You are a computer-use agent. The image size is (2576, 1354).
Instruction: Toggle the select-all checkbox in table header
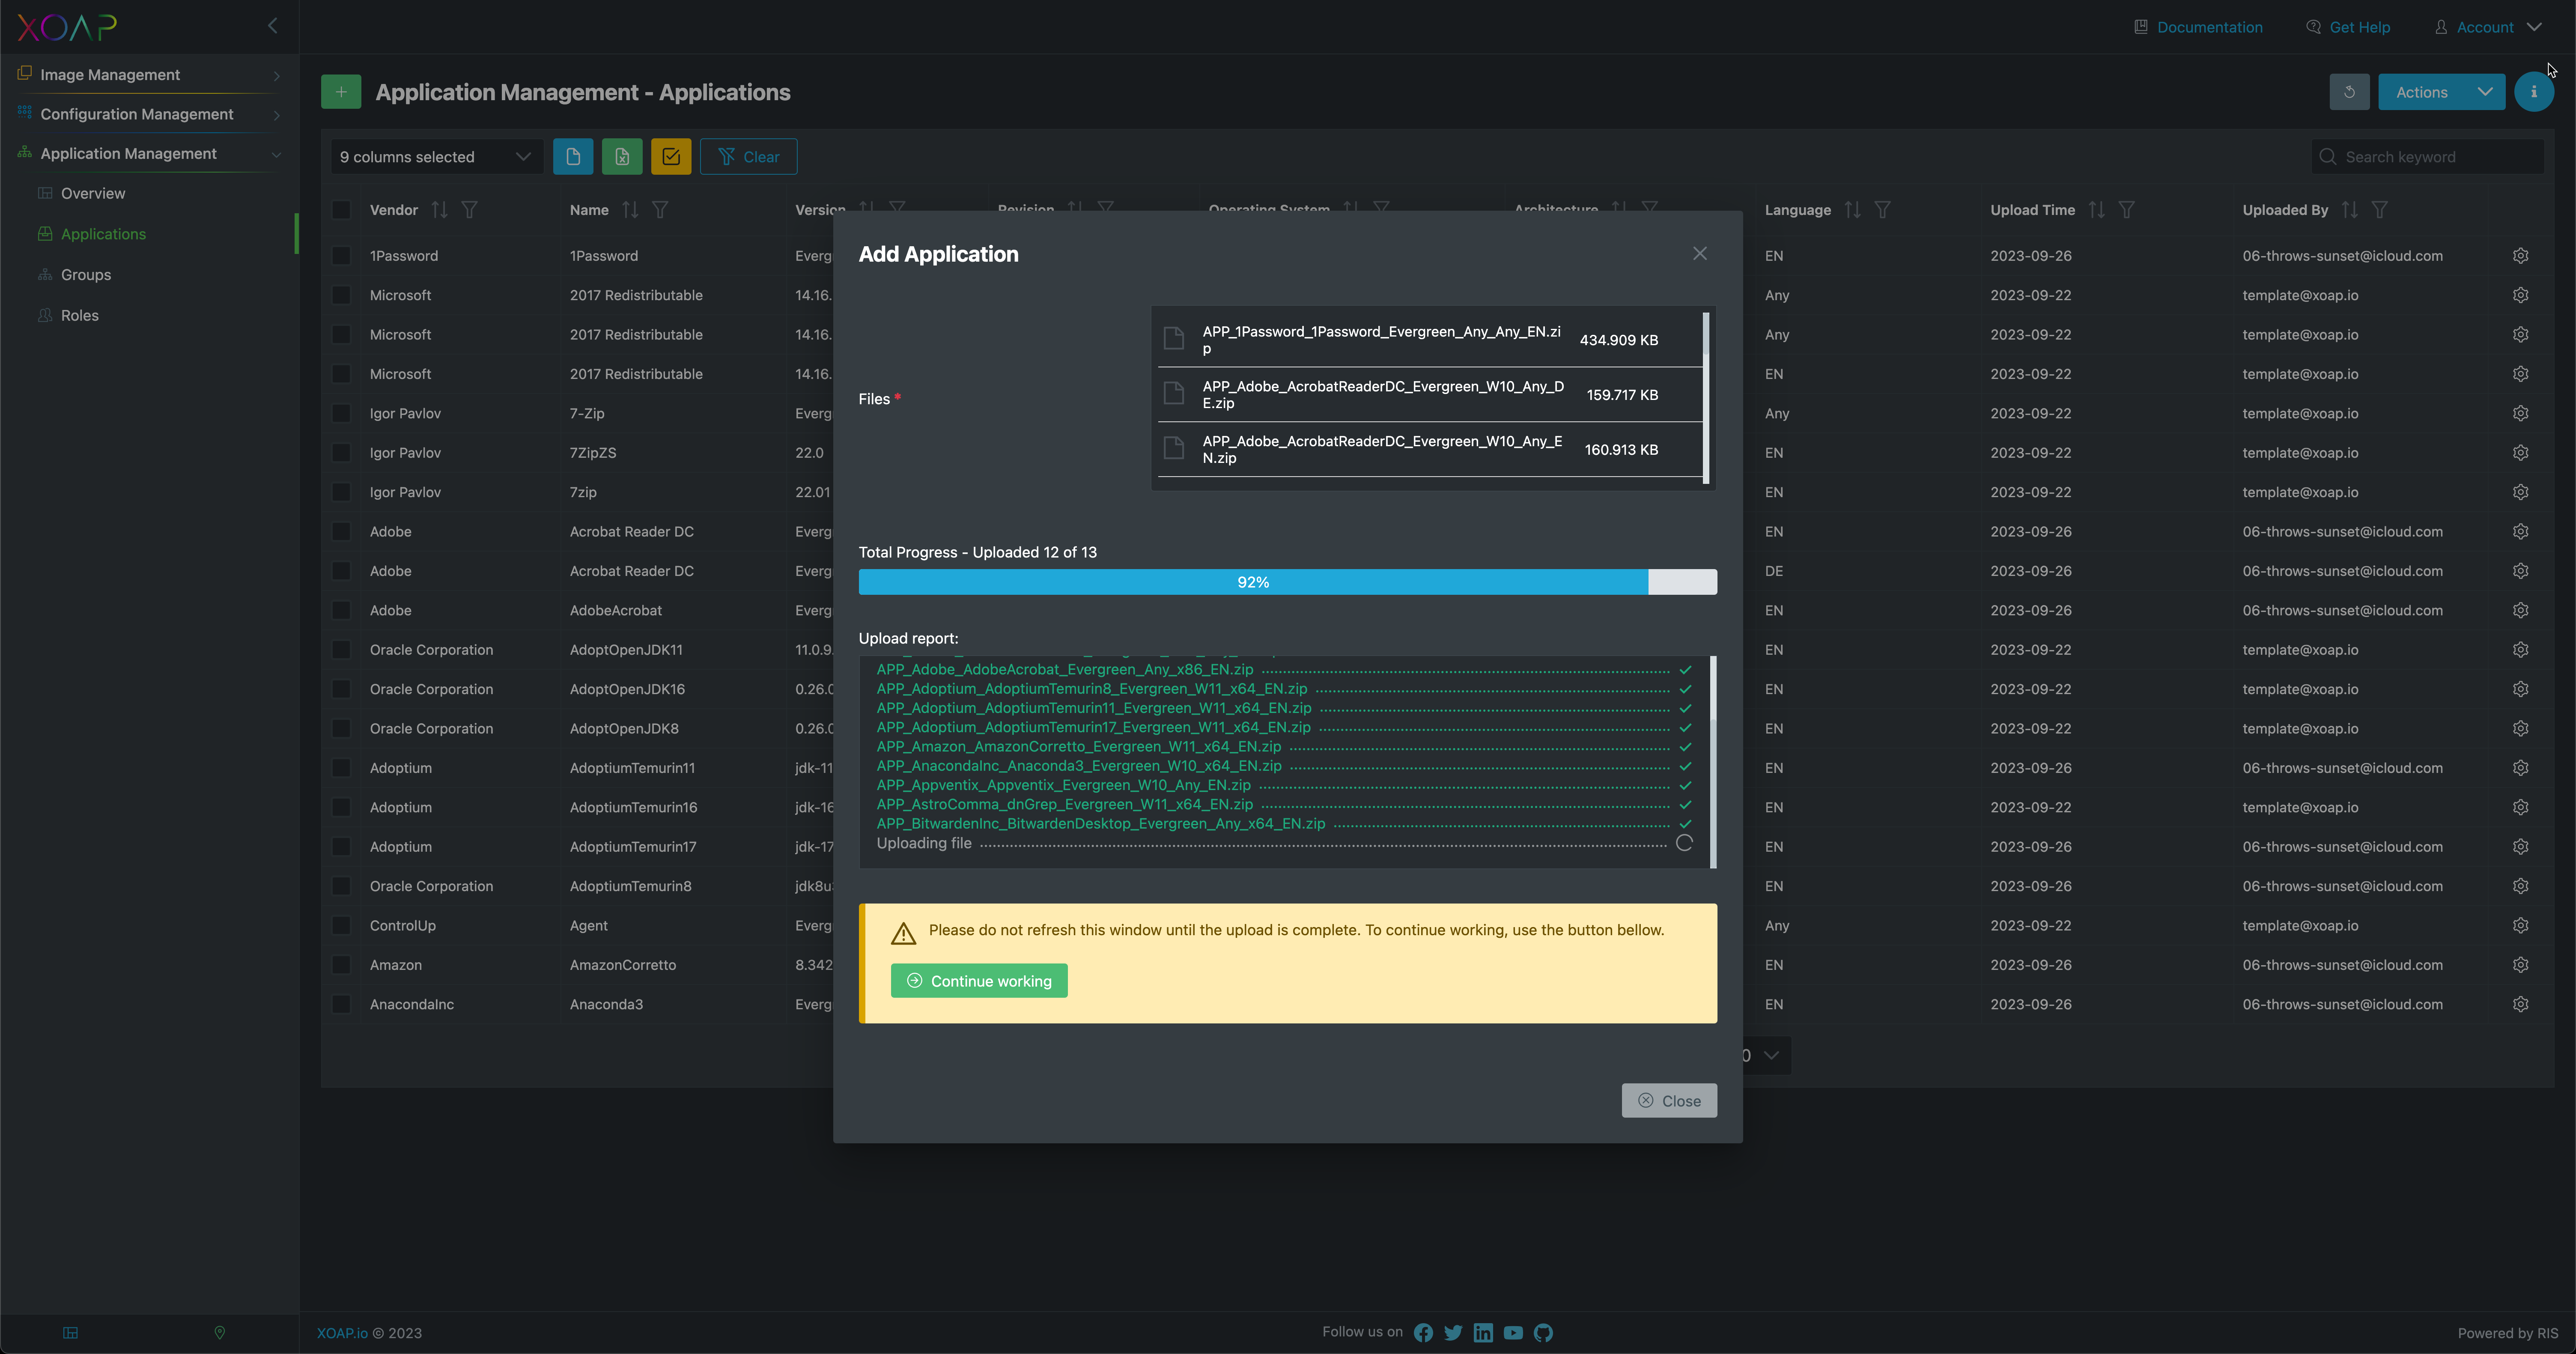click(341, 210)
